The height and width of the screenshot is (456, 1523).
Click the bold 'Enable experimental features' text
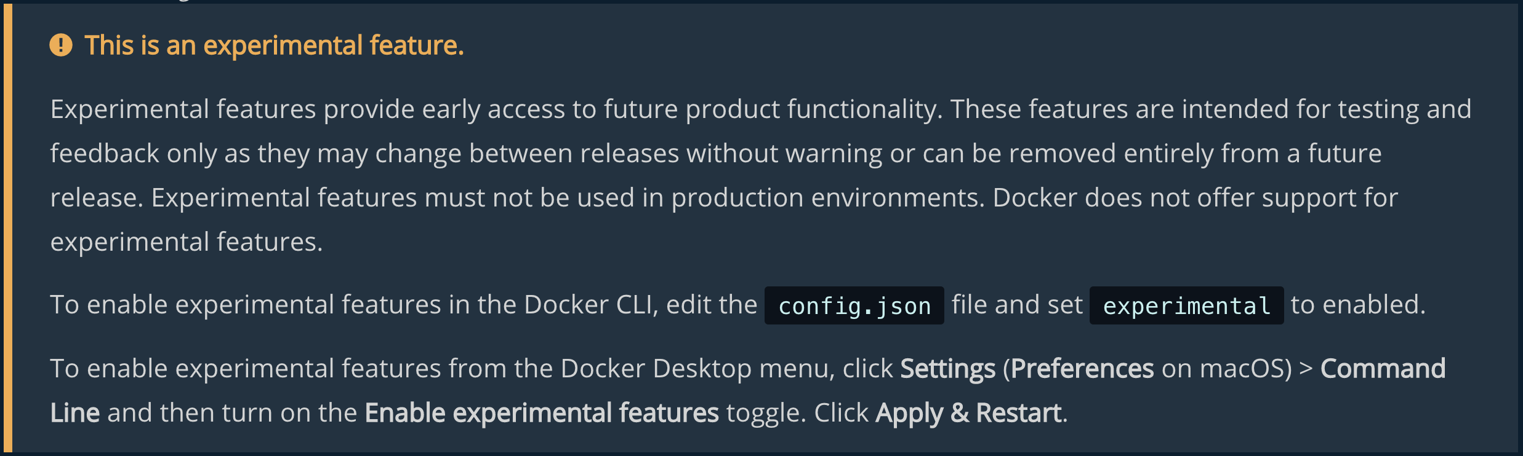pyautogui.click(x=542, y=413)
